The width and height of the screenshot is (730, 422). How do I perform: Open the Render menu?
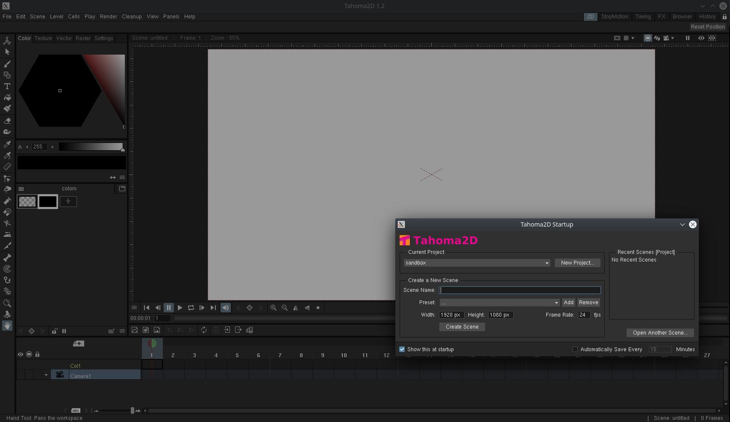(x=109, y=17)
